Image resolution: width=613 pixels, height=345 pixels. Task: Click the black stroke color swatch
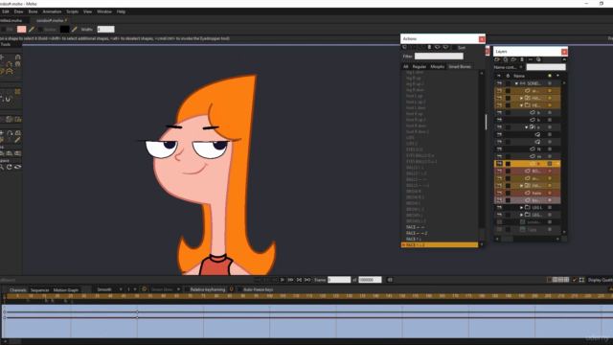(64, 30)
